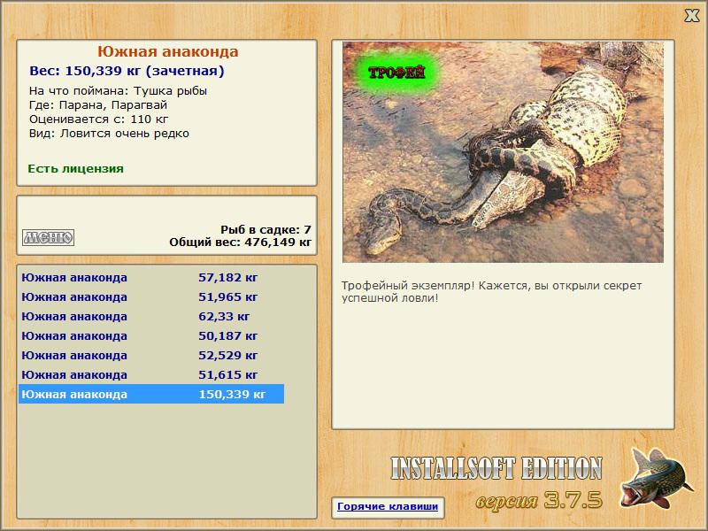Select the 51,615 кг Южная анаконда row
This screenshot has height=531, width=708.
pyautogui.click(x=151, y=374)
